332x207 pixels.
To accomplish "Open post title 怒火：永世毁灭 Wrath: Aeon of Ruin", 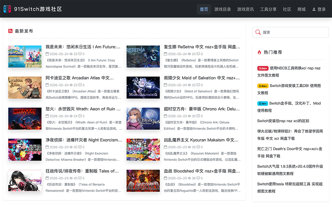I will pyautogui.click(x=83, y=109).
